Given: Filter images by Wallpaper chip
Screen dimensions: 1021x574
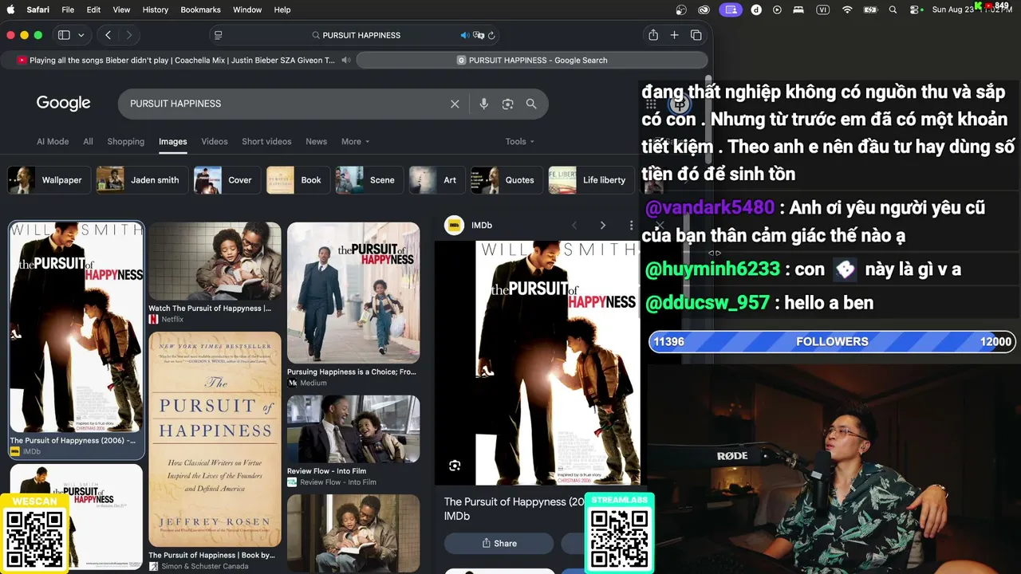Looking at the screenshot, I should coord(49,180).
